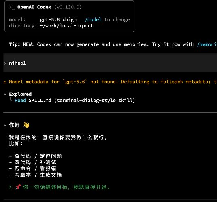The width and height of the screenshot is (217, 202).
Task: Click the version text v0.130.0
Action: pyautogui.click(x=68, y=7)
